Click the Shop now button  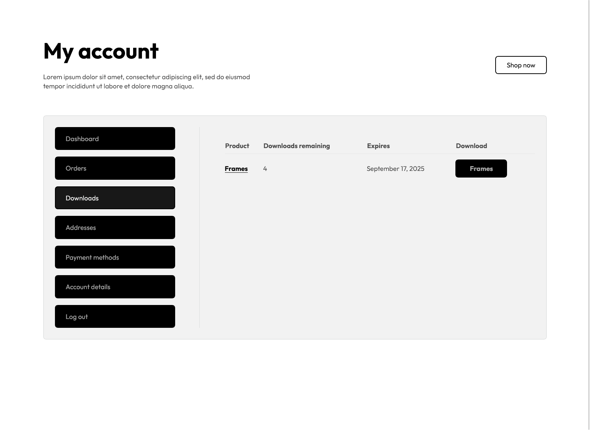click(x=521, y=65)
